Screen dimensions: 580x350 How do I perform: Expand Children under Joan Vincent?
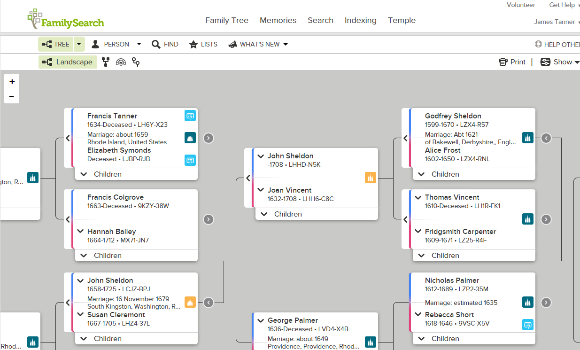tap(287, 214)
